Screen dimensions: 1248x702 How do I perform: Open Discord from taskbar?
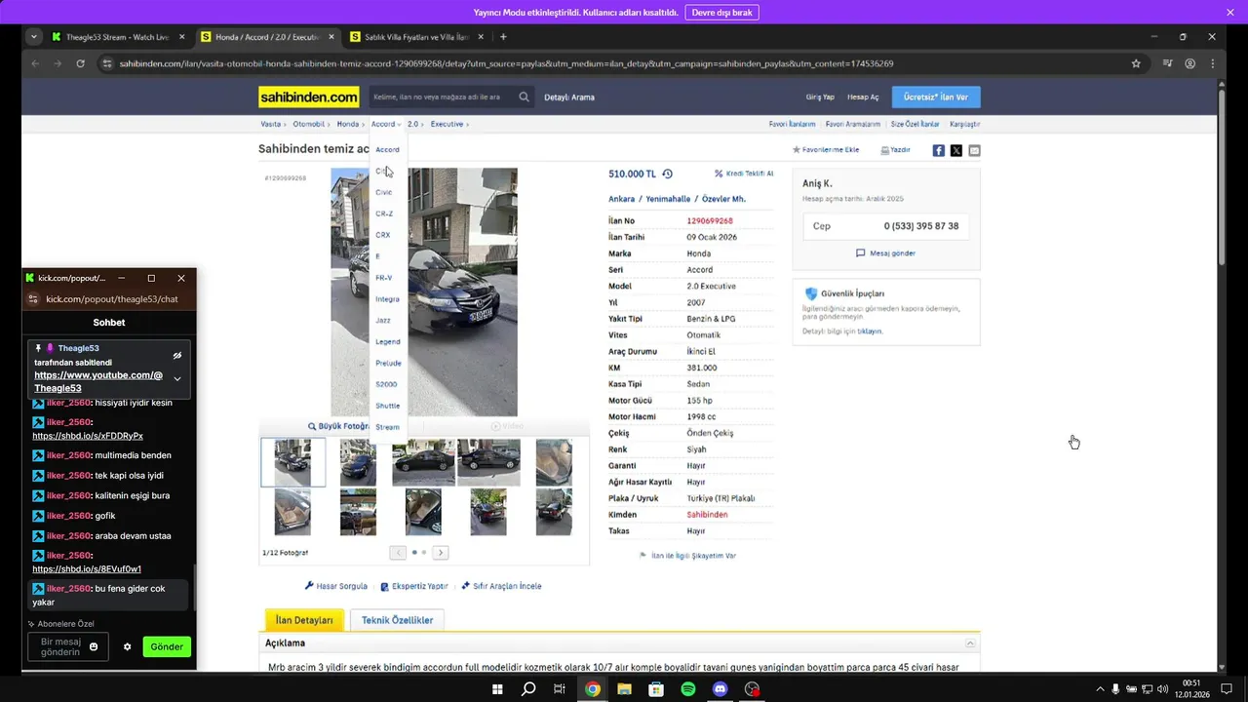click(721, 689)
